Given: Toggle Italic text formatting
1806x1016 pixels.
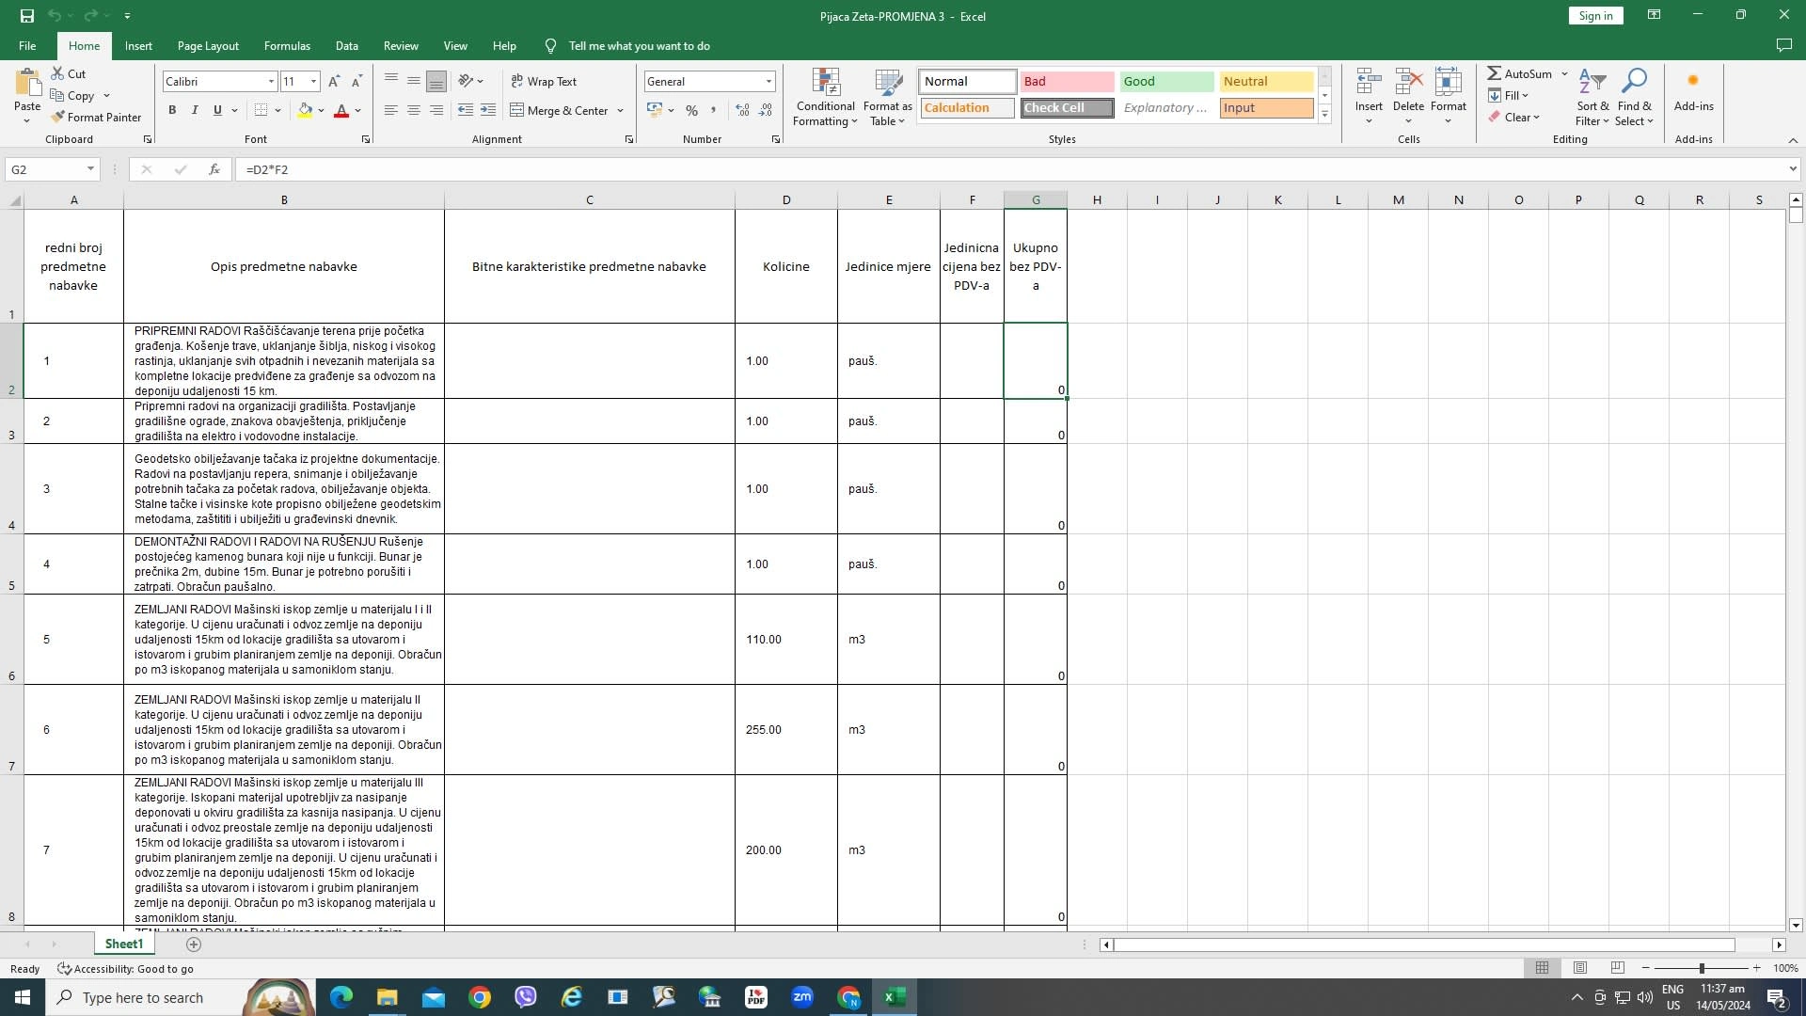Looking at the screenshot, I should point(195,110).
